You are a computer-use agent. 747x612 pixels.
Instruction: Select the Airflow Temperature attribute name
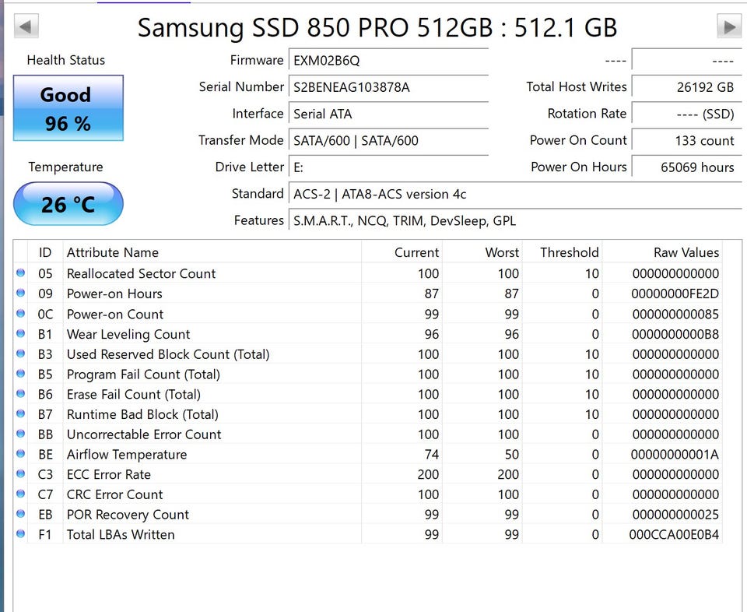click(127, 454)
